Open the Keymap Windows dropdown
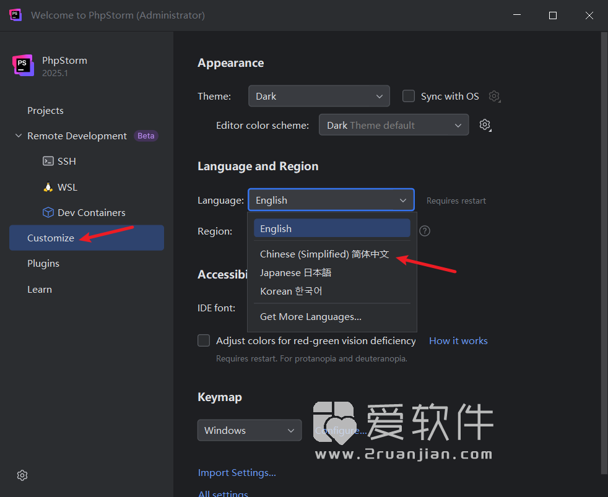Image resolution: width=608 pixels, height=497 pixels. [x=250, y=430]
